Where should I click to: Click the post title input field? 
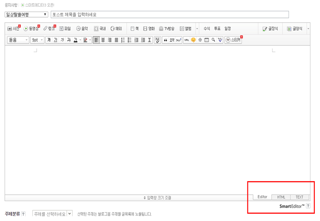click(x=170, y=15)
